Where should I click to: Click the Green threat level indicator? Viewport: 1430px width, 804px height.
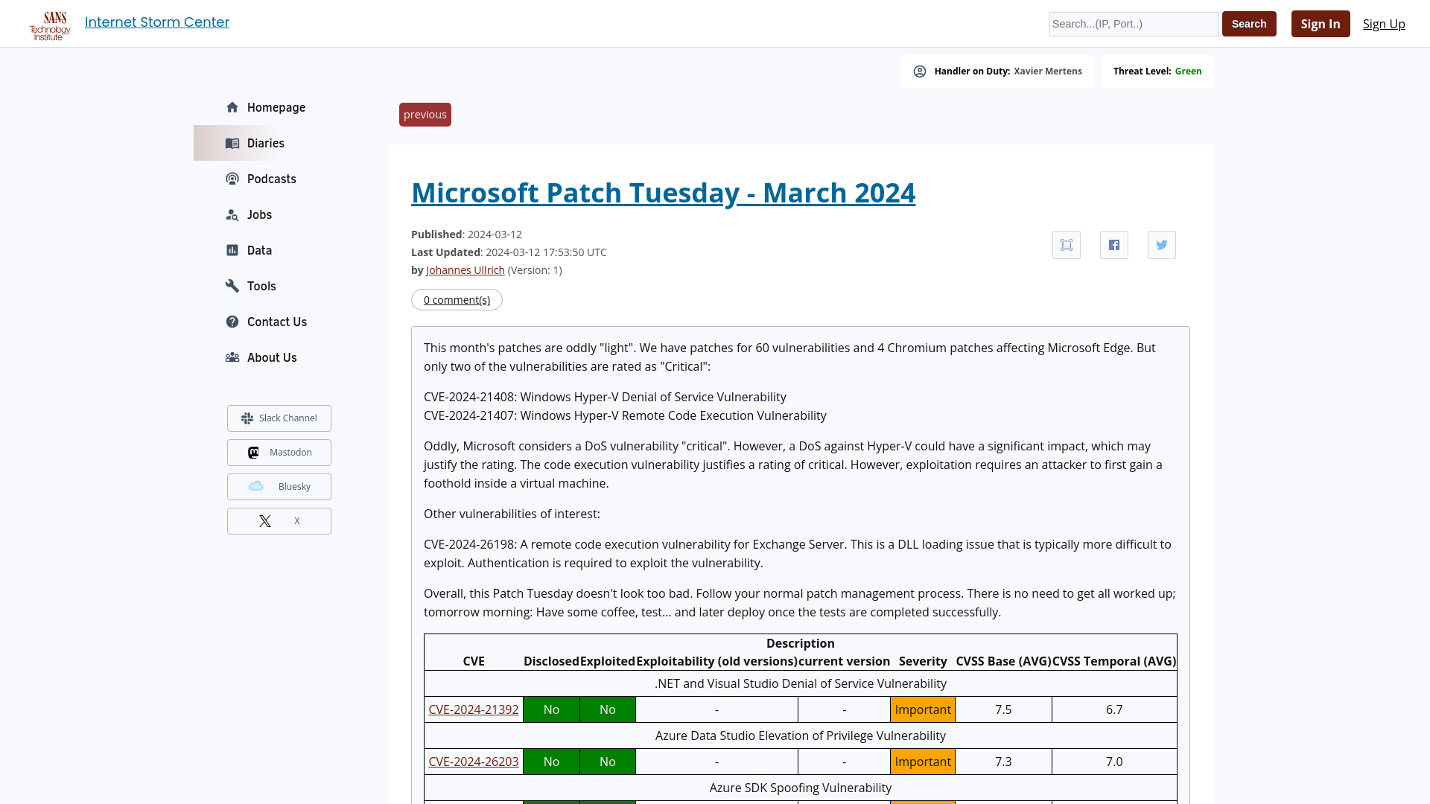(x=1188, y=71)
